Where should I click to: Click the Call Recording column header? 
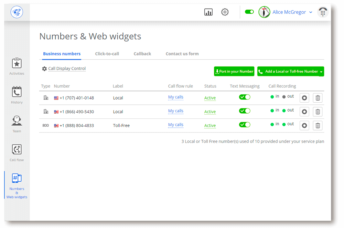pos(282,86)
